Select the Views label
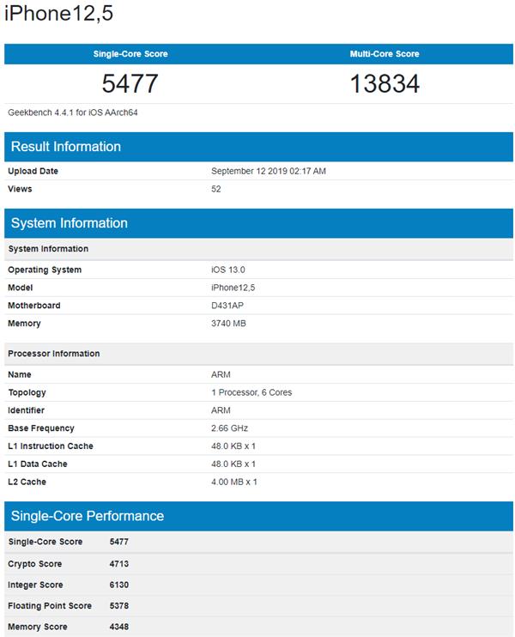This screenshot has height=637, width=515. pyautogui.click(x=20, y=189)
